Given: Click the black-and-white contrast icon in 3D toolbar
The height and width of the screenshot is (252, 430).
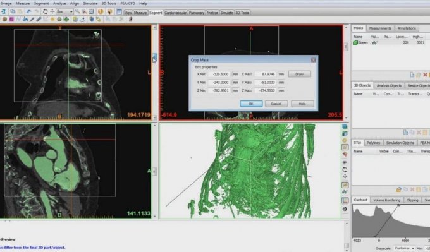Looking at the screenshot, I should point(345,209).
